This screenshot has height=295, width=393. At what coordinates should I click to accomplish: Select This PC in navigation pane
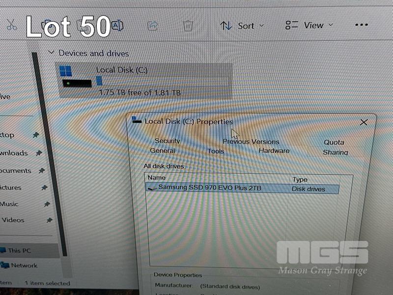click(x=19, y=251)
